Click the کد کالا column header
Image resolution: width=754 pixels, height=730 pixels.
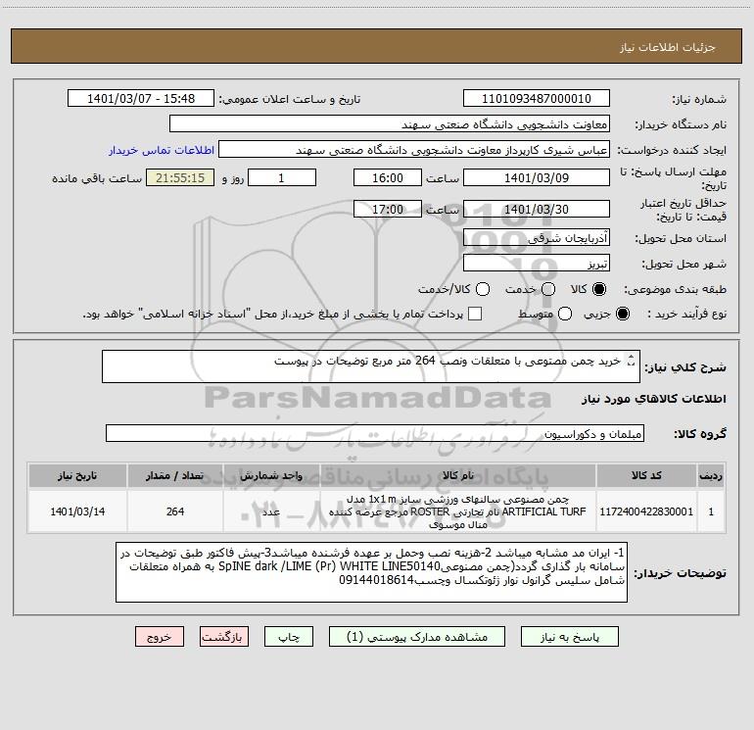(646, 475)
